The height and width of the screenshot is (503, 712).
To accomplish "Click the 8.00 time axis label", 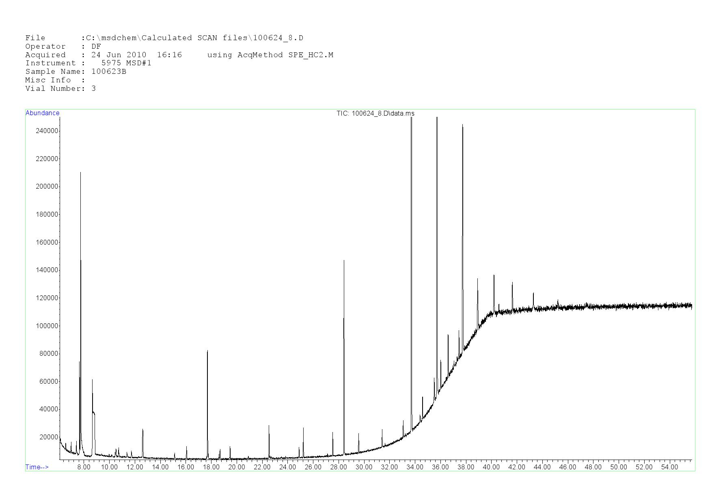I will tap(84, 467).
